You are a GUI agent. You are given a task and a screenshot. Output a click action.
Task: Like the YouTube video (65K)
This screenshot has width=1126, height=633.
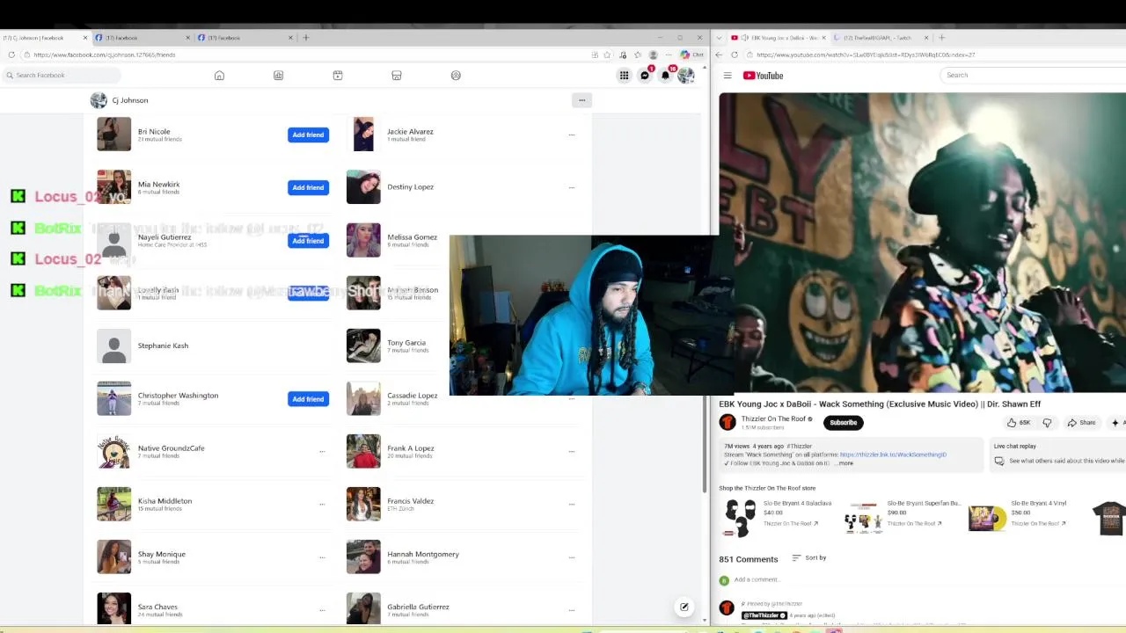(x=1019, y=423)
